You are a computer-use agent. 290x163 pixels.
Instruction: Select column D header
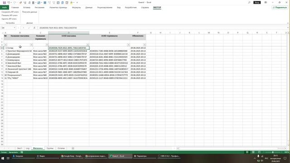click(x=68, y=33)
